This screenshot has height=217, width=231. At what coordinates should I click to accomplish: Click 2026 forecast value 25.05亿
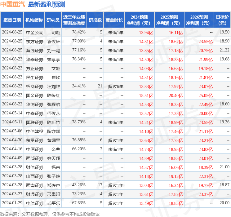(206, 95)
